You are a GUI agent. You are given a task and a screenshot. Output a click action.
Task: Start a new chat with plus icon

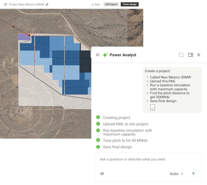coord(181,55)
